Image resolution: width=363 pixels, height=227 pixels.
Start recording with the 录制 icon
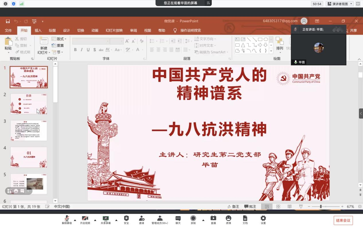(193, 219)
